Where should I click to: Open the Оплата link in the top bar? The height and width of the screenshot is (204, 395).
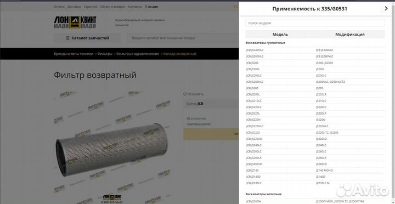pos(59,7)
